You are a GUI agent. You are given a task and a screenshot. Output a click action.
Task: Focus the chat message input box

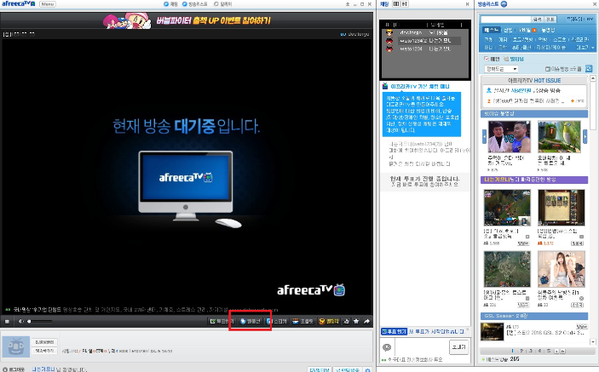pyautogui.click(x=422, y=347)
